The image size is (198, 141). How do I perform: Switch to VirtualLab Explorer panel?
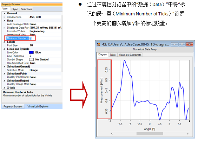pos(38,106)
